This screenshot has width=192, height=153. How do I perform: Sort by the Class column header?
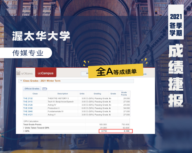[35, 94]
